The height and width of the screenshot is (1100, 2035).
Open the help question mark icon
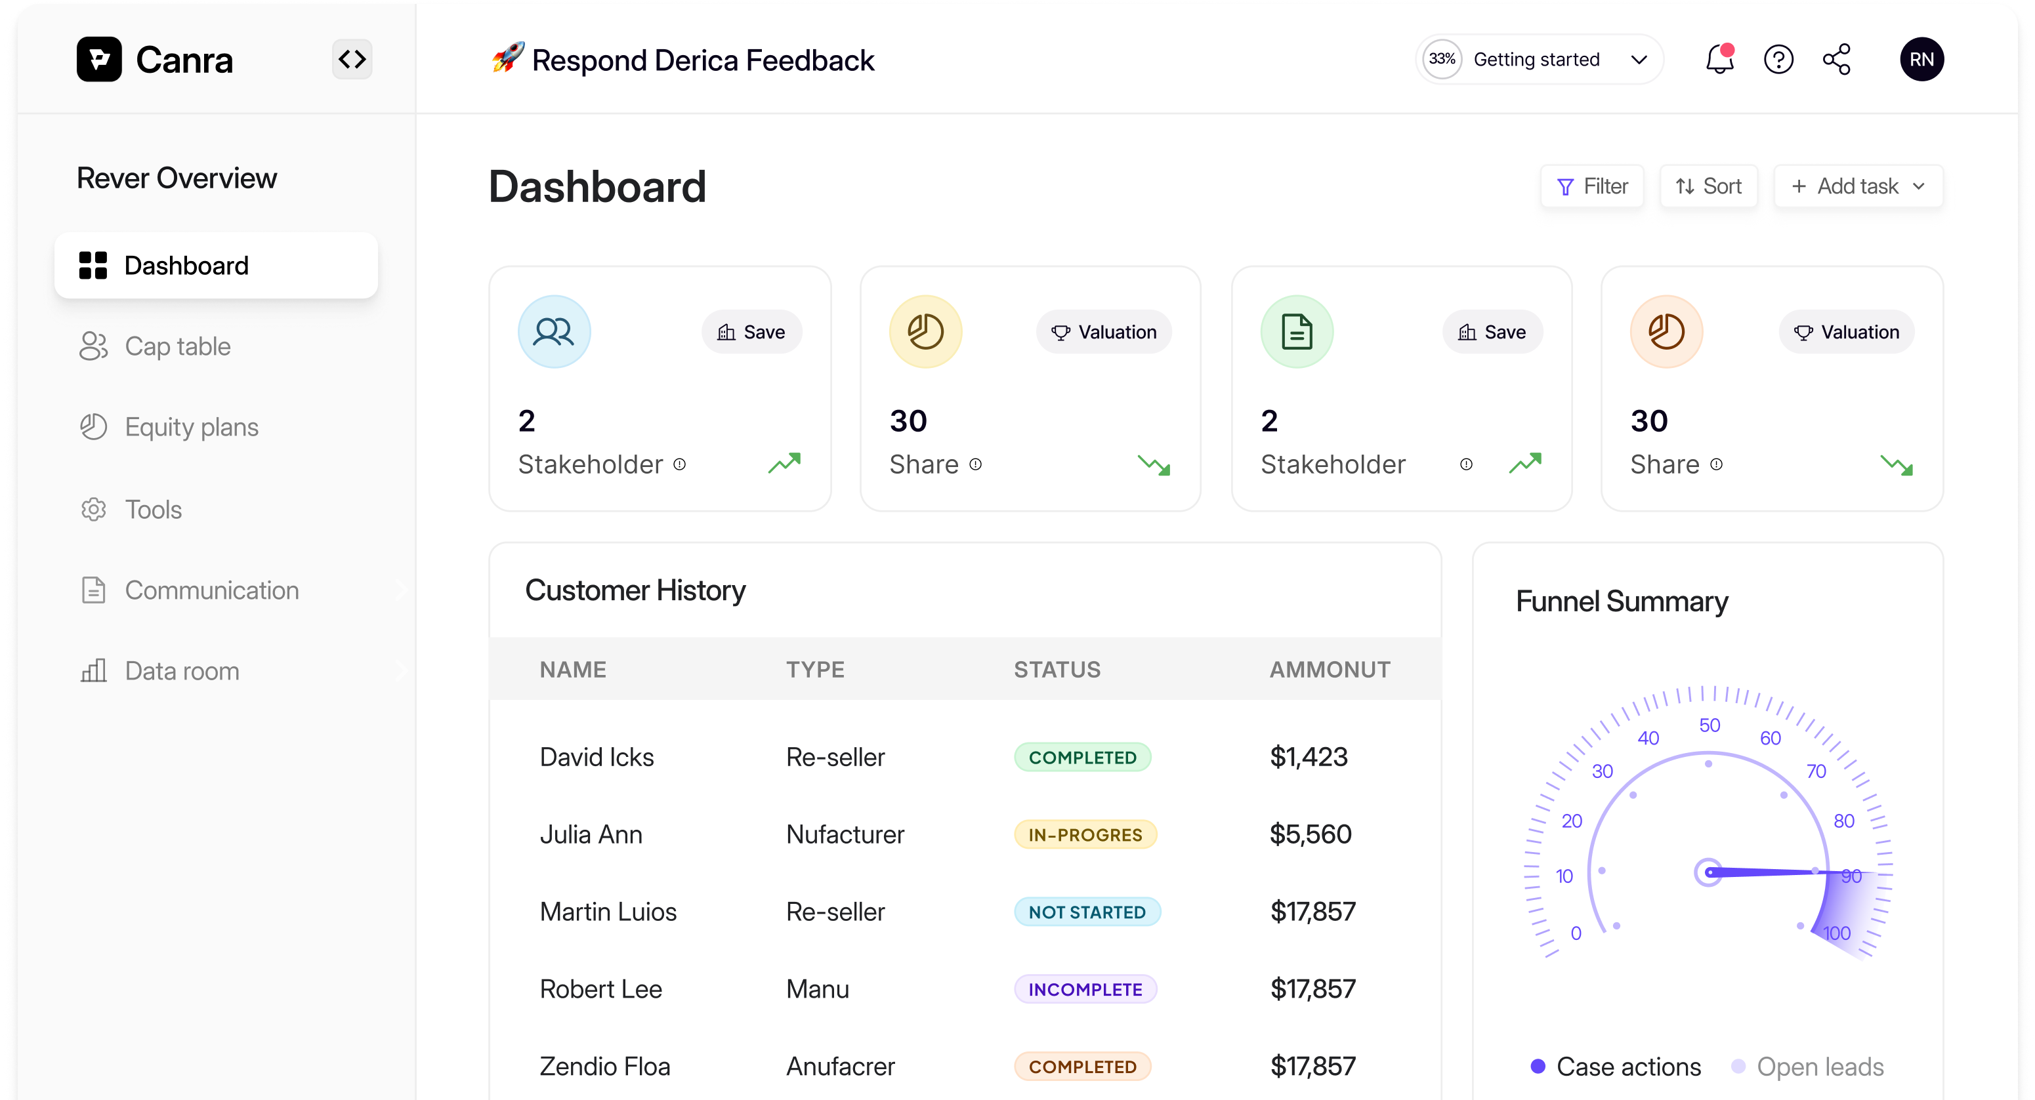click(1778, 60)
